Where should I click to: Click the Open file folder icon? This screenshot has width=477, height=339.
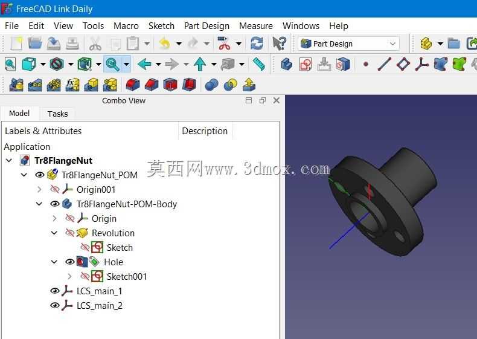click(35, 44)
